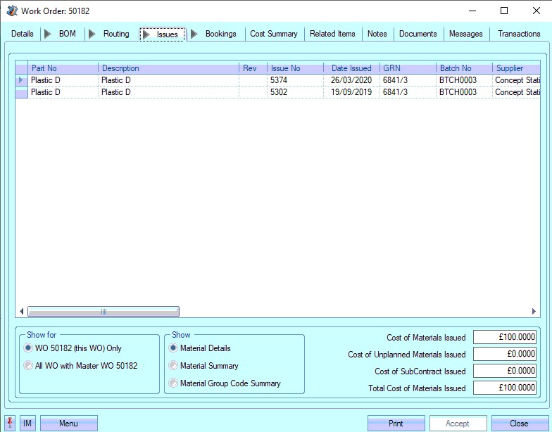Click the IM button
Screen dimensions: 552x432
pos(27,423)
